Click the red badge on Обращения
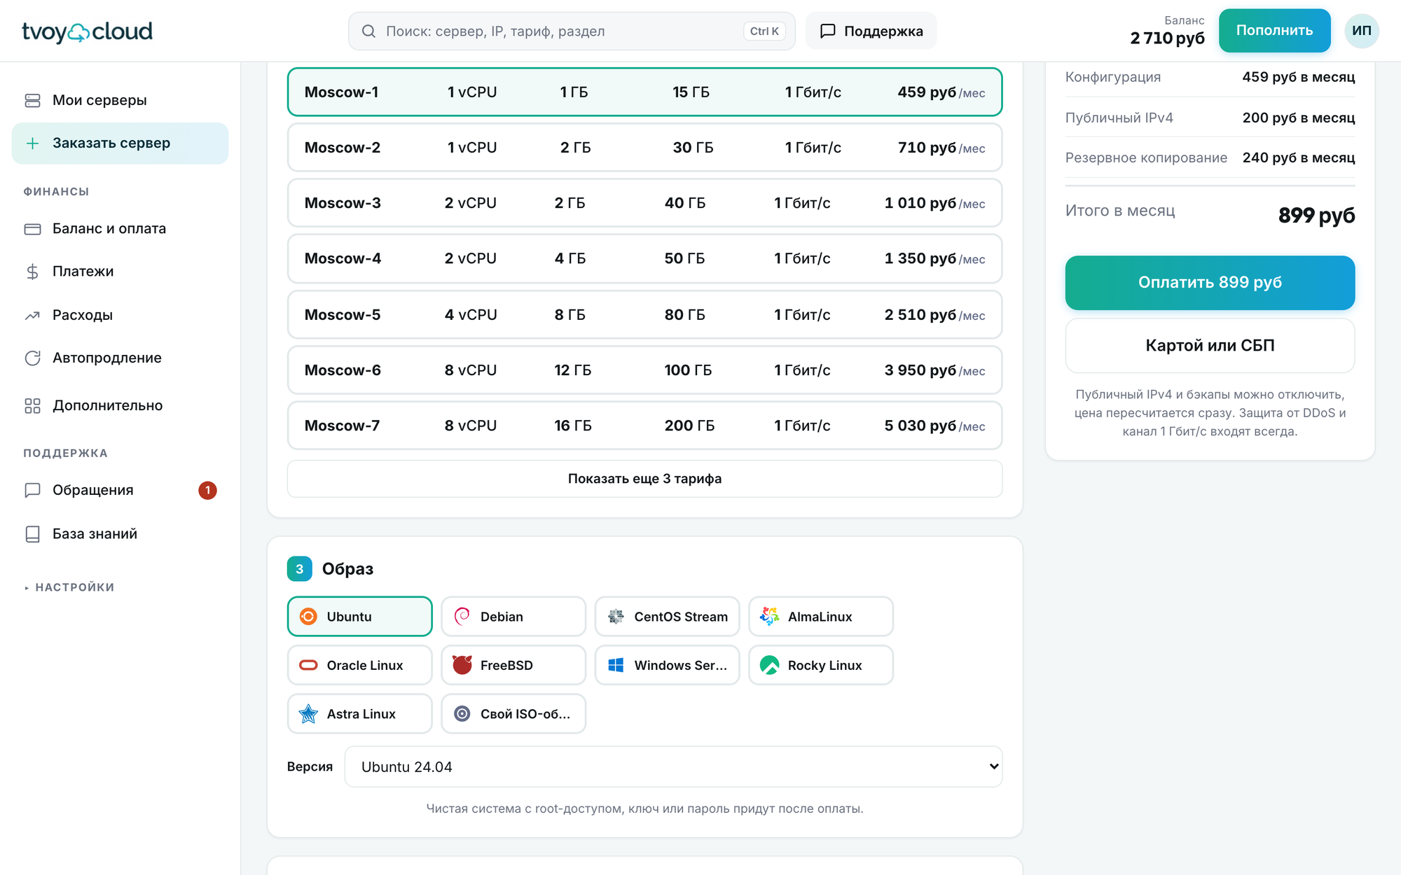 pos(207,490)
